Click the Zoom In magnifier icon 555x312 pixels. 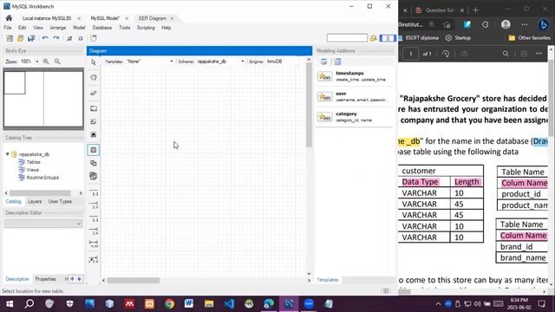point(46,62)
